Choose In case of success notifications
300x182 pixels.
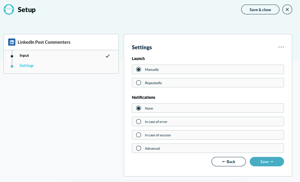pos(208,135)
